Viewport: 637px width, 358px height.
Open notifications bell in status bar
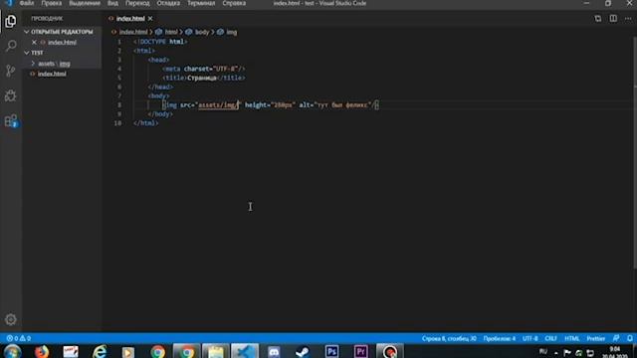click(x=630, y=338)
